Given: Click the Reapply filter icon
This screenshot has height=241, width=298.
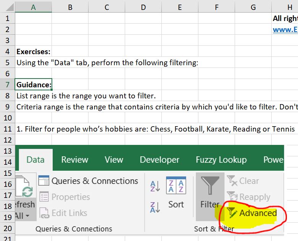Looking at the screenshot, I should coord(232,197).
